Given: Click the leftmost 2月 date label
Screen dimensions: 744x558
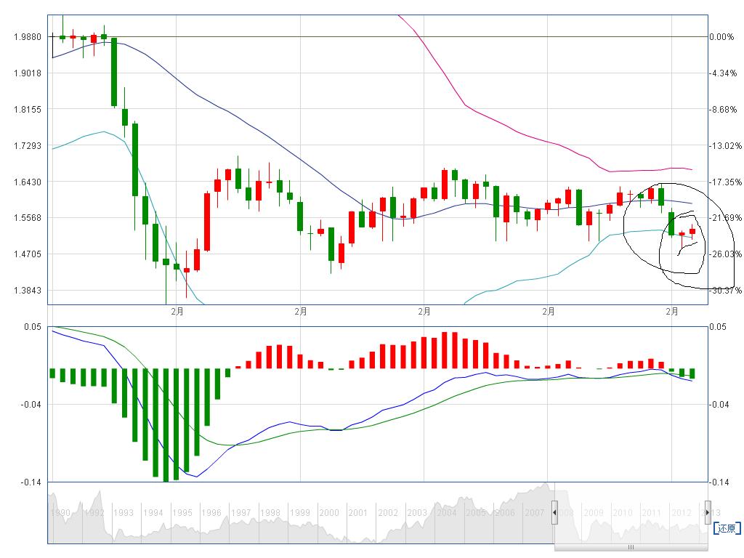Looking at the screenshot, I should 177,312.
